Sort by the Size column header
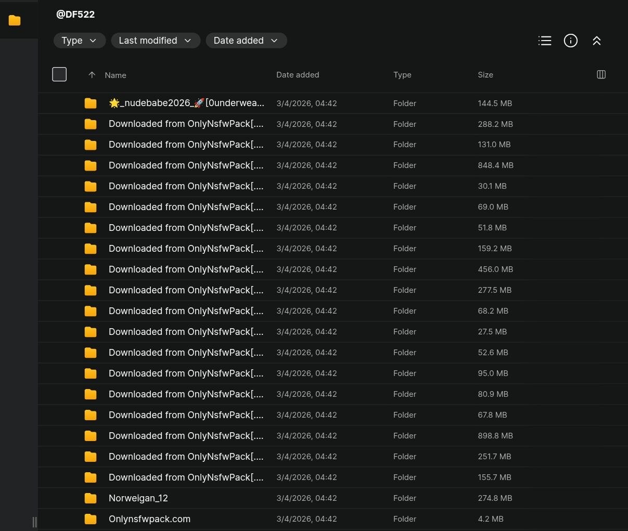Image resolution: width=628 pixels, height=531 pixels. coord(485,75)
